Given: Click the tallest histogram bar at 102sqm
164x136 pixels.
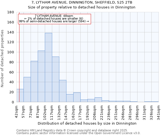Looking at the screenshot, I should [x=48, y=67].
